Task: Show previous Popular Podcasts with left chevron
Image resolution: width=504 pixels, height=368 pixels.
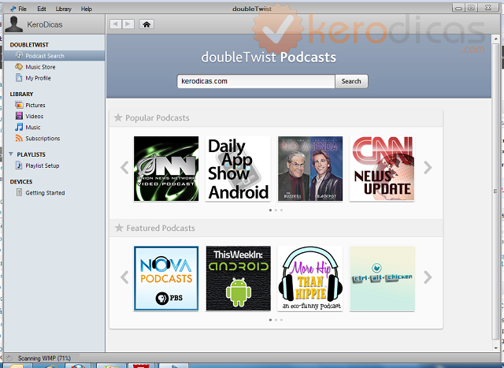Action: 124,168
